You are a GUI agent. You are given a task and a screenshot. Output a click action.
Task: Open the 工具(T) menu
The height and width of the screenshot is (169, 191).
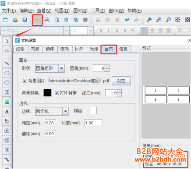(x=98, y=11)
